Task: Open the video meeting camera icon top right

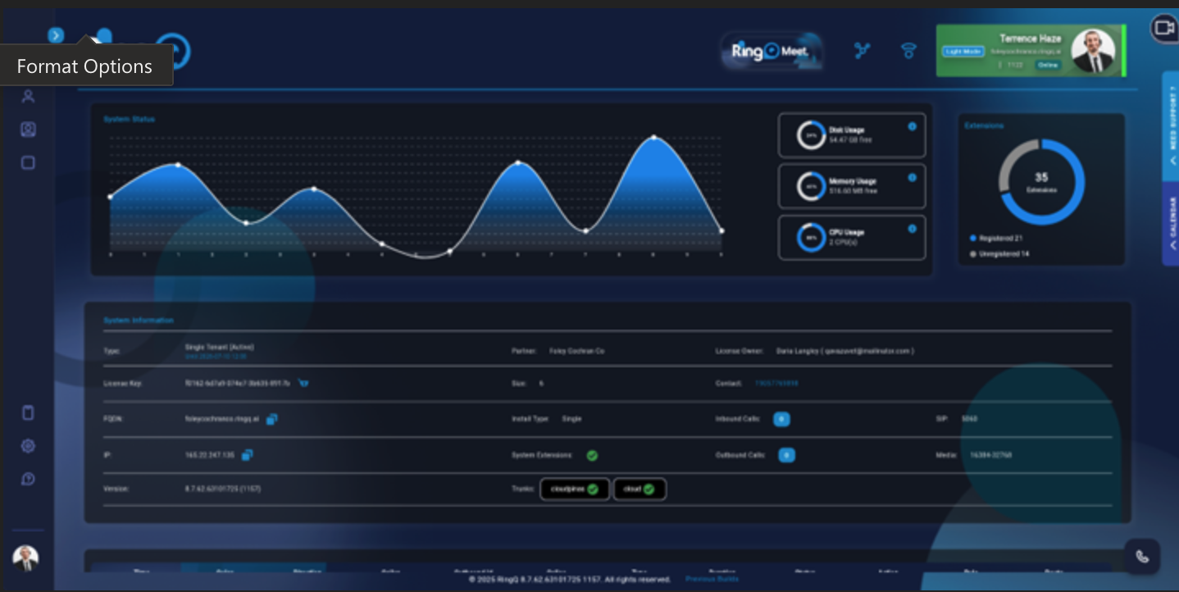Action: (1163, 29)
